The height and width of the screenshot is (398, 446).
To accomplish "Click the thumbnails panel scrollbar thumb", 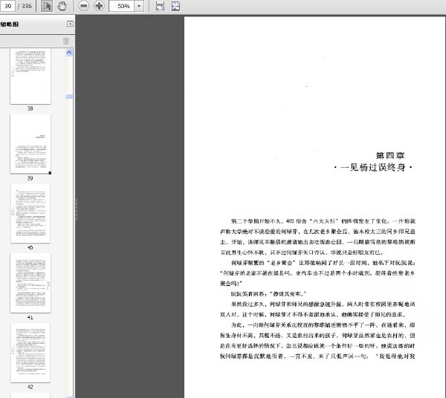I will pyautogui.click(x=69, y=97).
